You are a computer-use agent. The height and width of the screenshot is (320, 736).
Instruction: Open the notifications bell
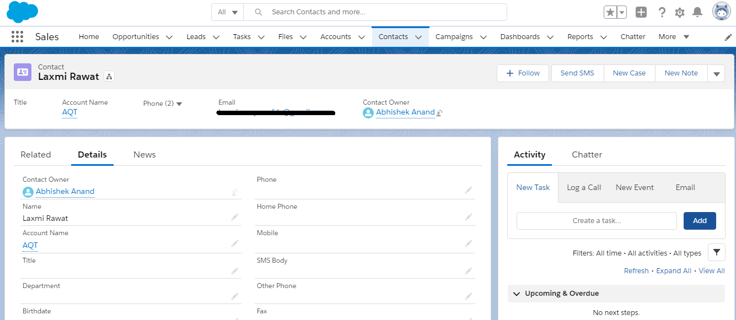click(x=697, y=12)
